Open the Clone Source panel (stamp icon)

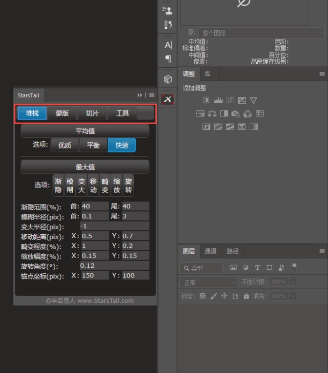click(167, 11)
